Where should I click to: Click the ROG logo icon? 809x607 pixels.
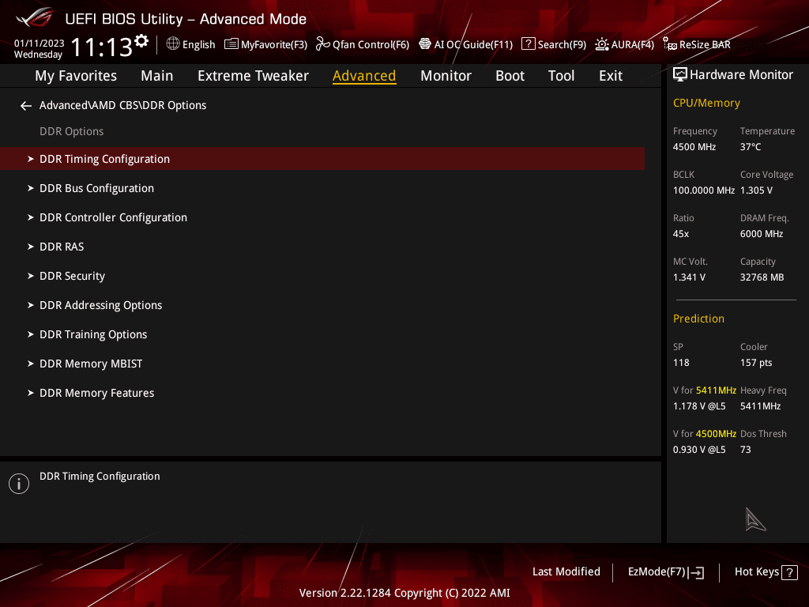[35, 17]
